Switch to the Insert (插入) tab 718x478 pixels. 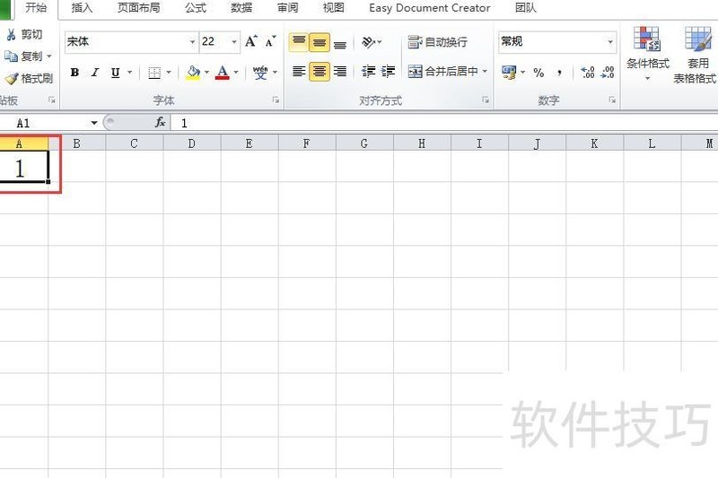[x=82, y=8]
